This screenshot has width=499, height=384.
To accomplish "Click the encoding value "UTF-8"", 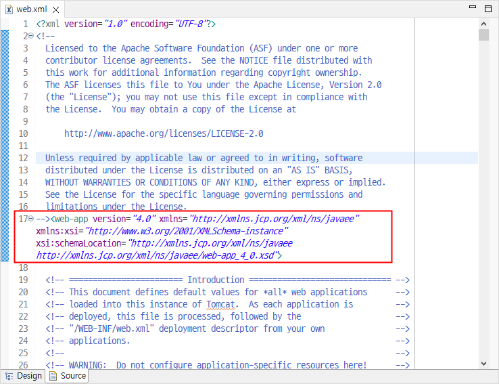I will tap(190, 24).
